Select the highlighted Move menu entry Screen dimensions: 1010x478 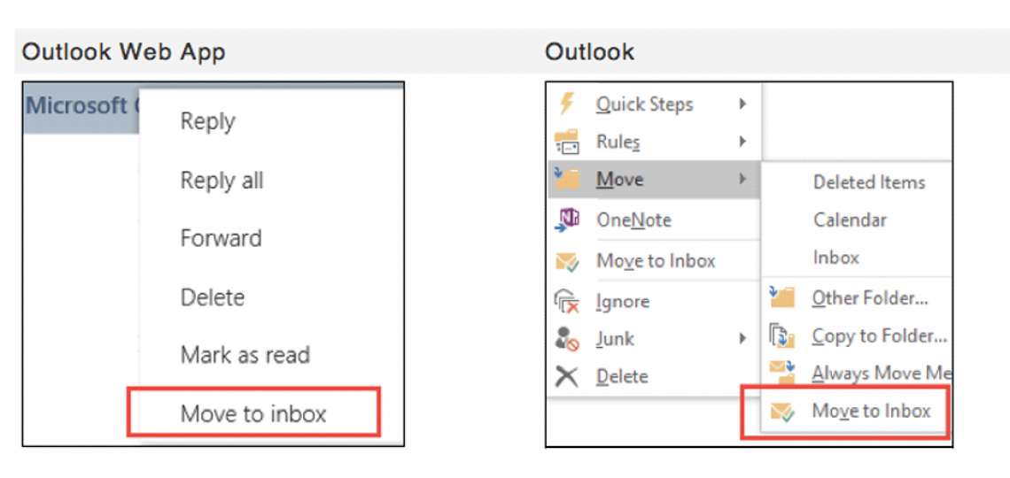[654, 180]
